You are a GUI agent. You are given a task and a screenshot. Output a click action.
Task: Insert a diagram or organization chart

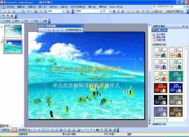pos(65,130)
